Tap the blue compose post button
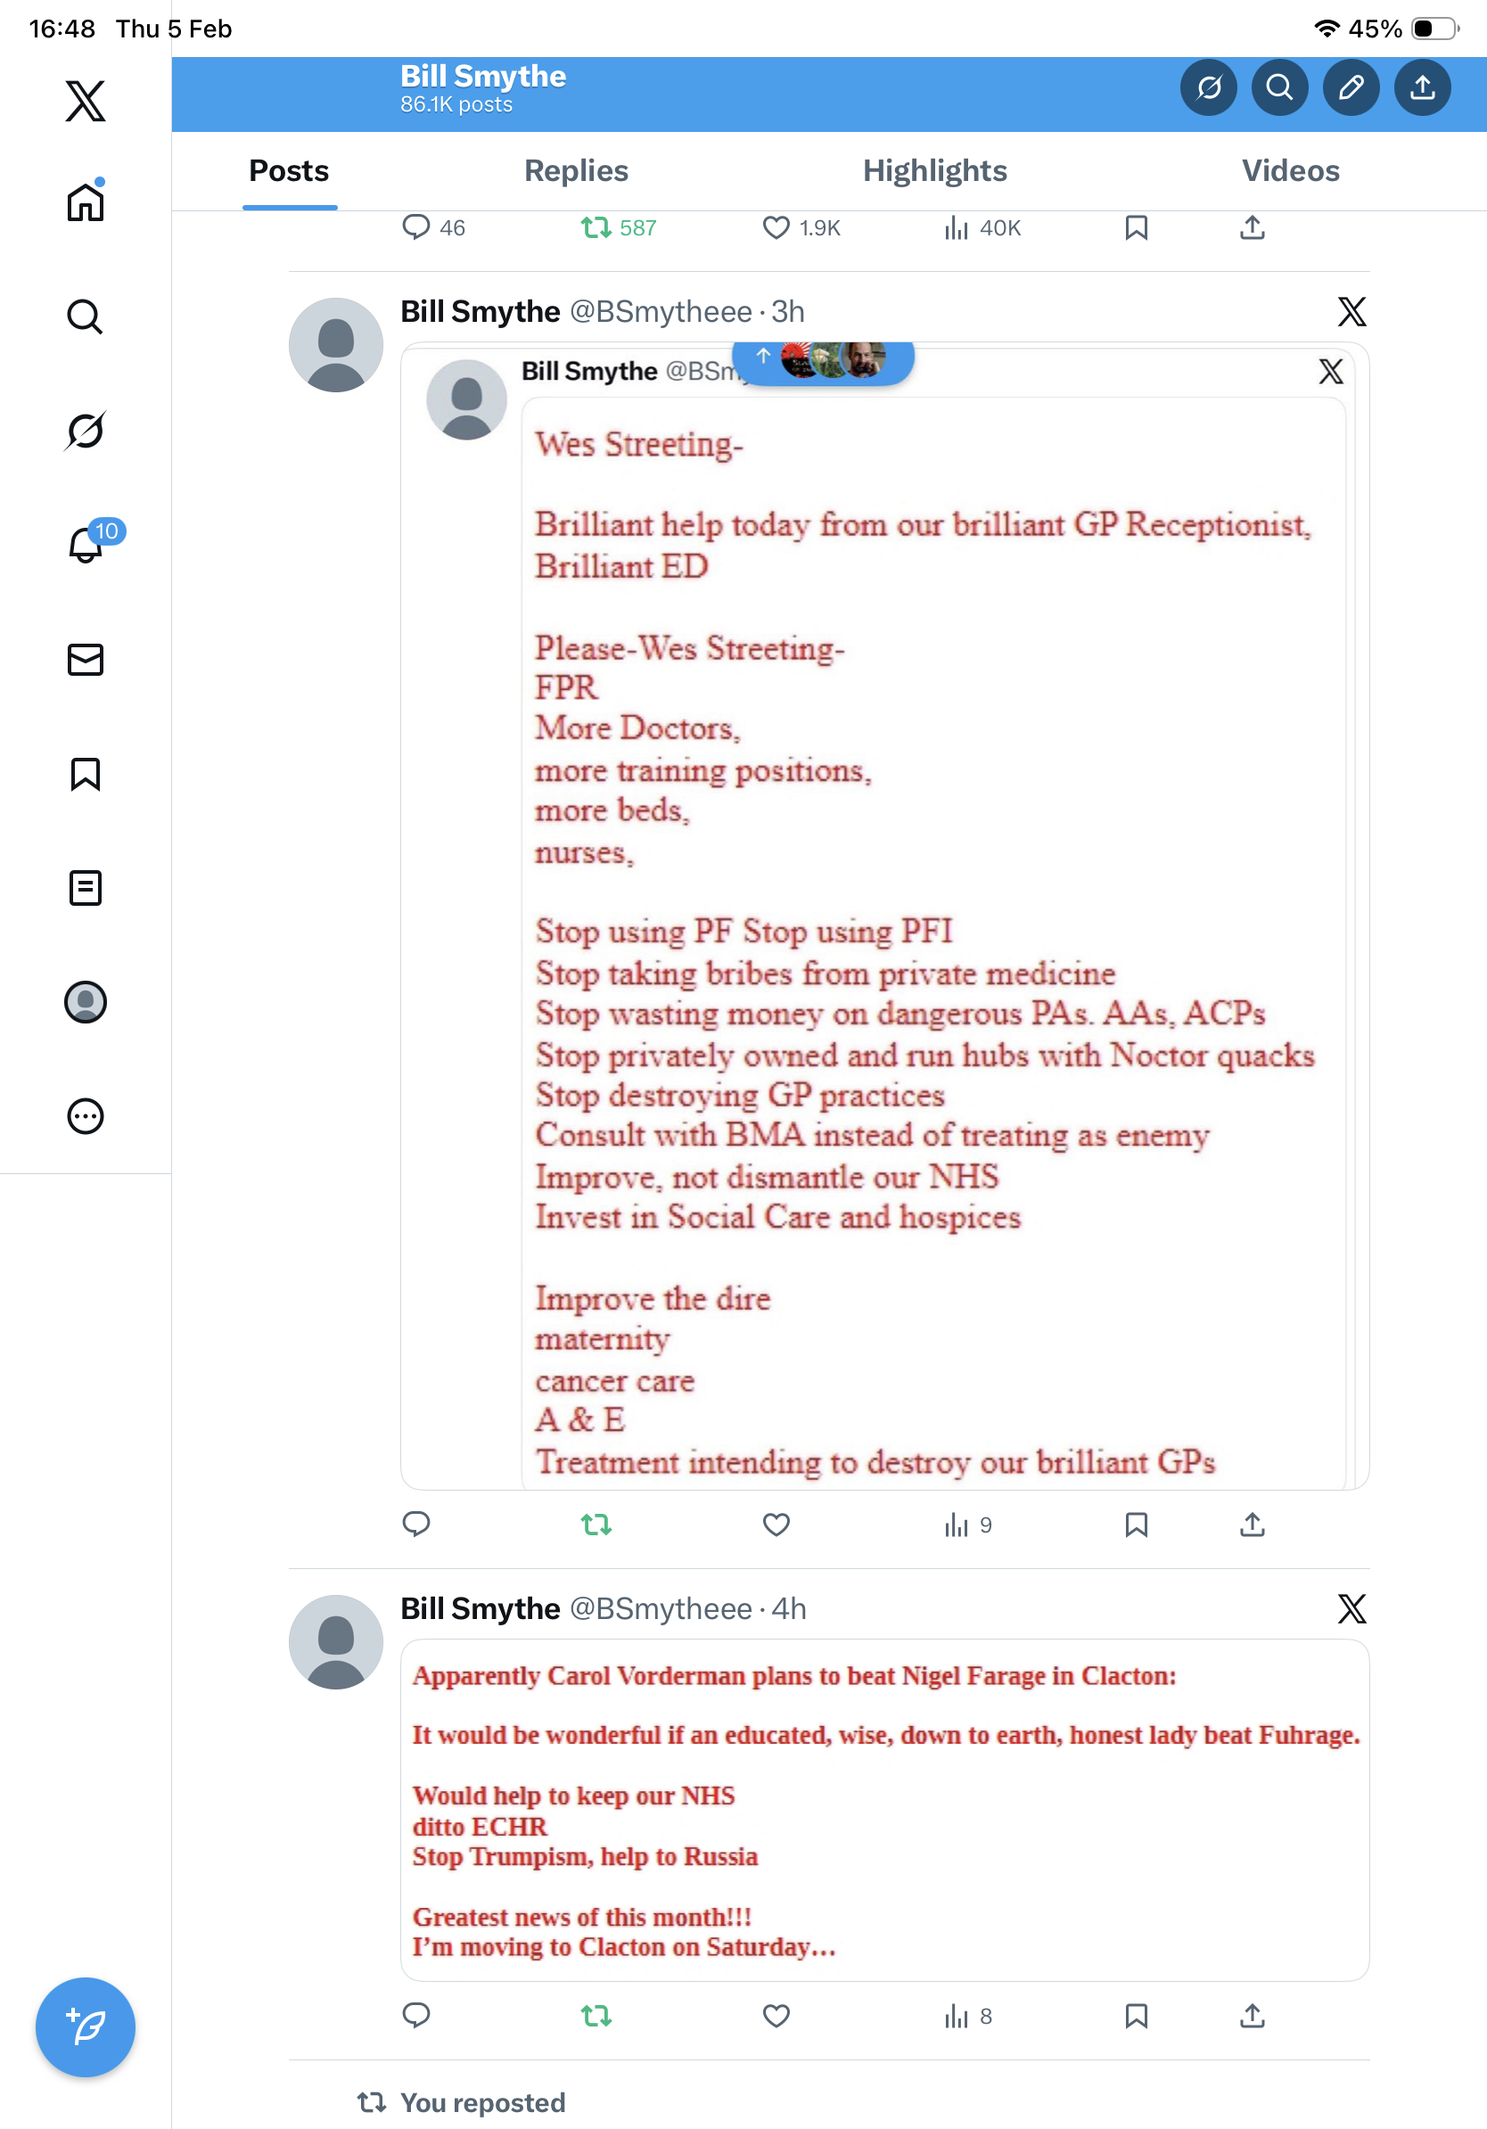 86,2026
